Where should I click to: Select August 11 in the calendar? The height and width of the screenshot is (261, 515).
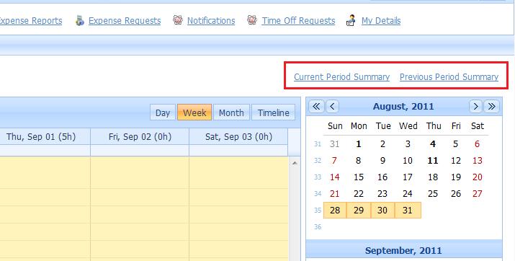point(433,160)
